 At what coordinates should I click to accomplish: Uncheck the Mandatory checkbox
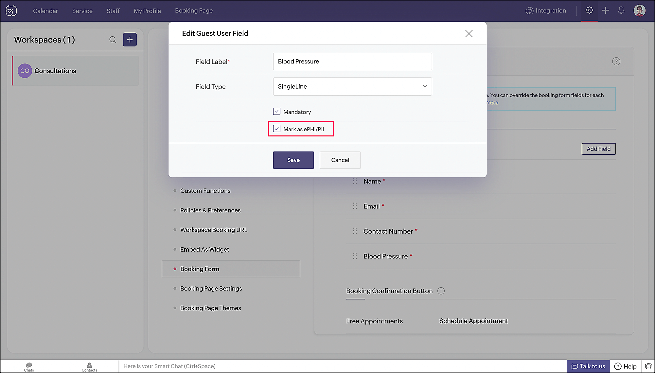click(277, 112)
